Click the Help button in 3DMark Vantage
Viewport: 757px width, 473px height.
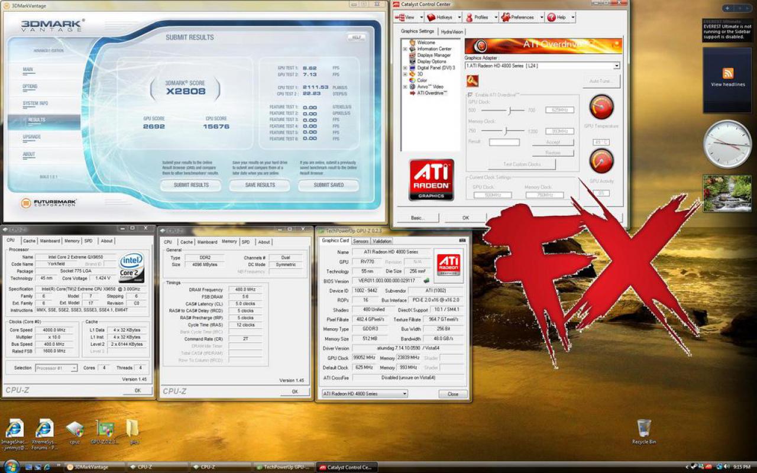coord(356,37)
